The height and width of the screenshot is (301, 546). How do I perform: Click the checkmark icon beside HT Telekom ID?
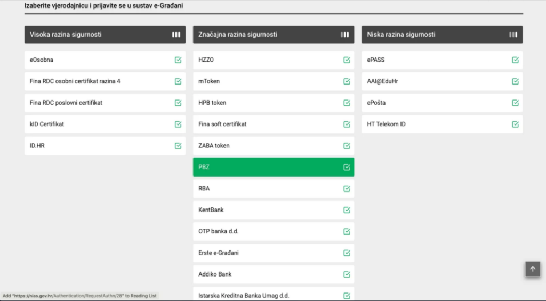(515, 124)
